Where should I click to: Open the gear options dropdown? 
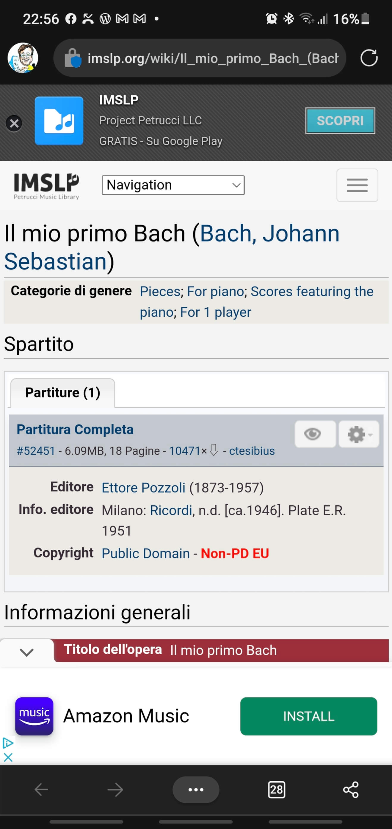point(359,434)
